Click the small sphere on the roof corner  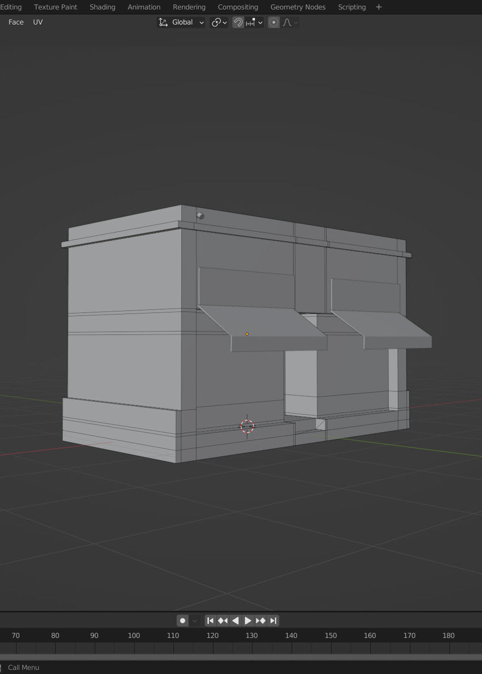[x=200, y=216]
